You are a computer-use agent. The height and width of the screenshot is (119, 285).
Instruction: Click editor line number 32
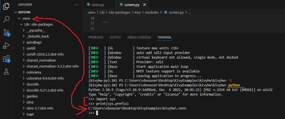[x=92, y=28]
